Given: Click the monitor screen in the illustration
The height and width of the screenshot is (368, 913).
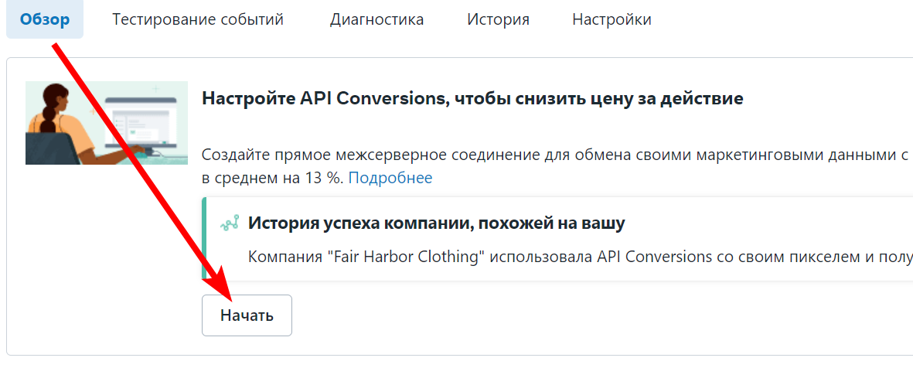Looking at the screenshot, I should click(x=140, y=122).
